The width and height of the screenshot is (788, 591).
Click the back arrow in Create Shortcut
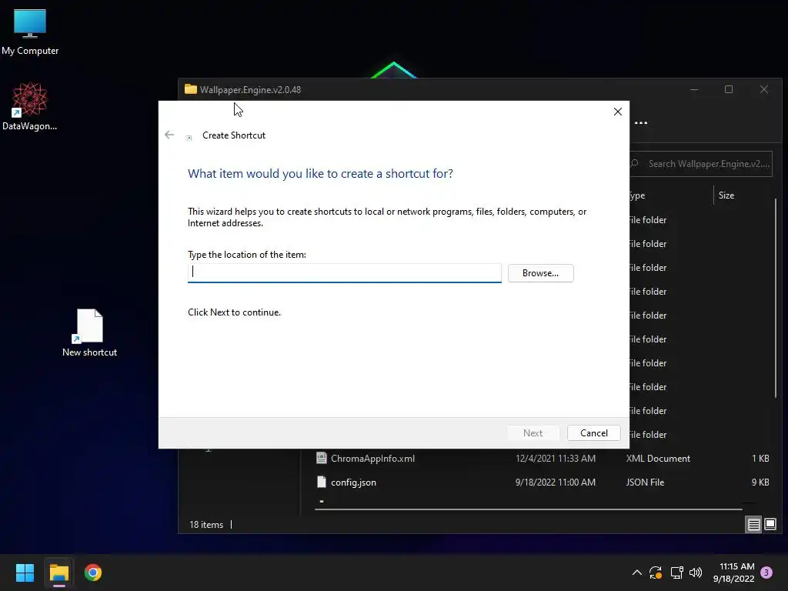pyautogui.click(x=169, y=135)
